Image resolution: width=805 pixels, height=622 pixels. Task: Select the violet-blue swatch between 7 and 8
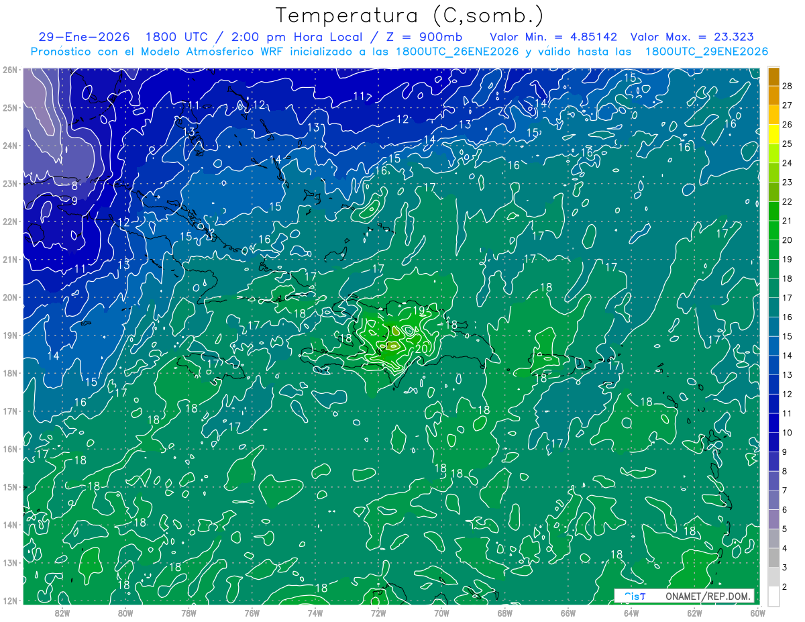coord(773,481)
